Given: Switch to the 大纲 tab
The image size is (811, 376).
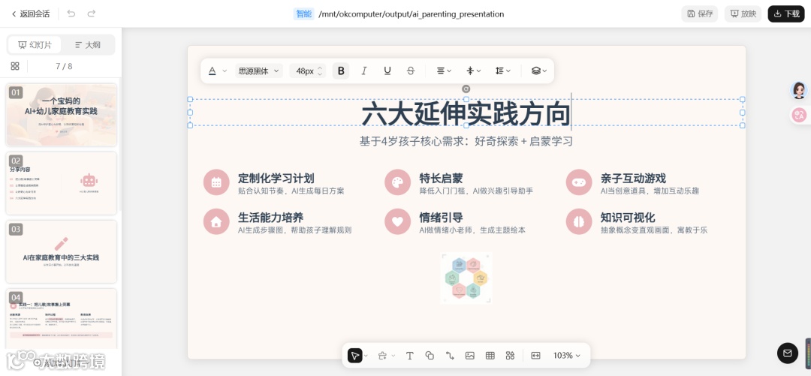Looking at the screenshot, I should pos(87,45).
